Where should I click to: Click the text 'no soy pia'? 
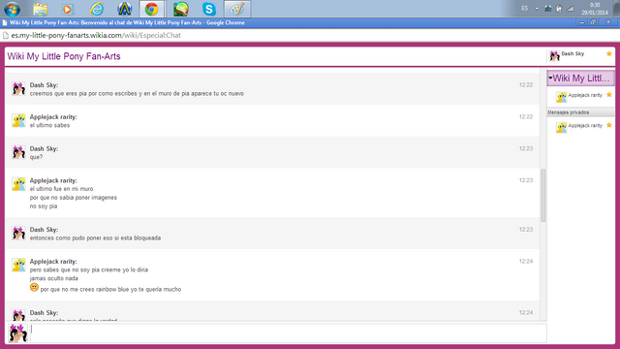click(x=44, y=206)
